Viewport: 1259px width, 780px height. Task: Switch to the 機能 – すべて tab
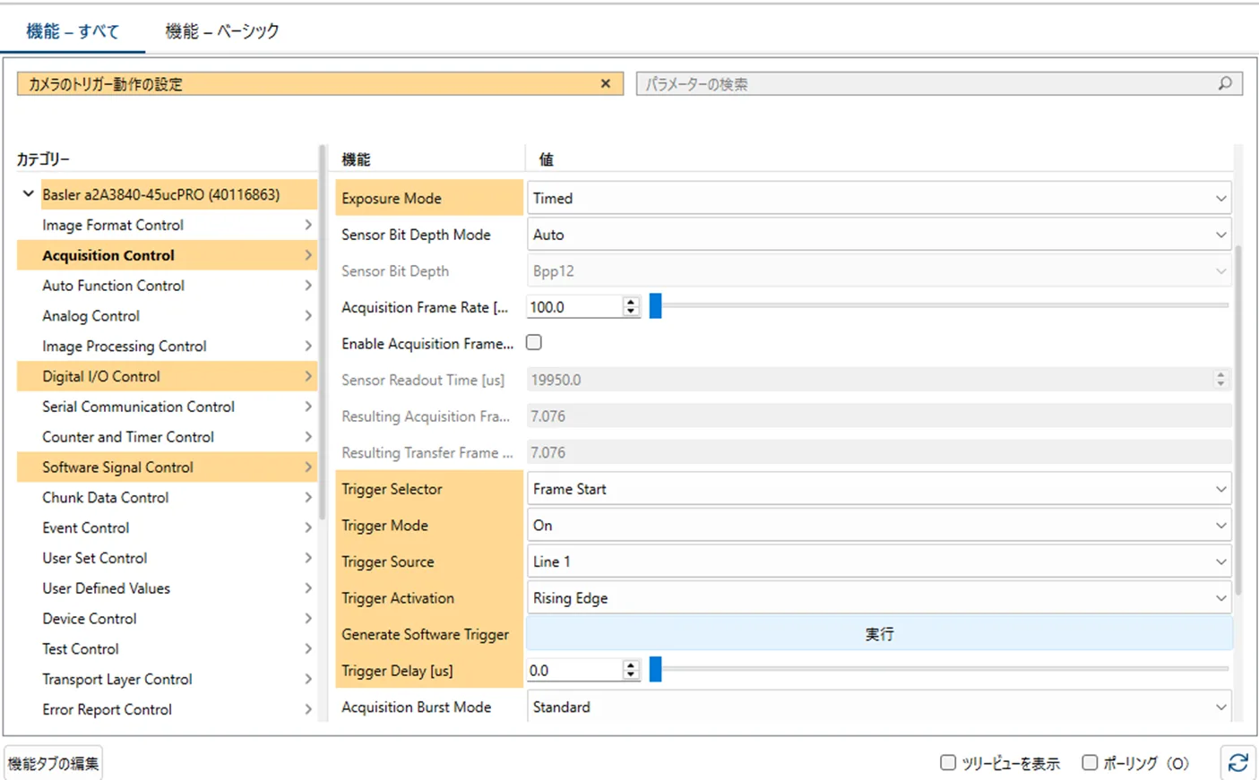point(73,31)
